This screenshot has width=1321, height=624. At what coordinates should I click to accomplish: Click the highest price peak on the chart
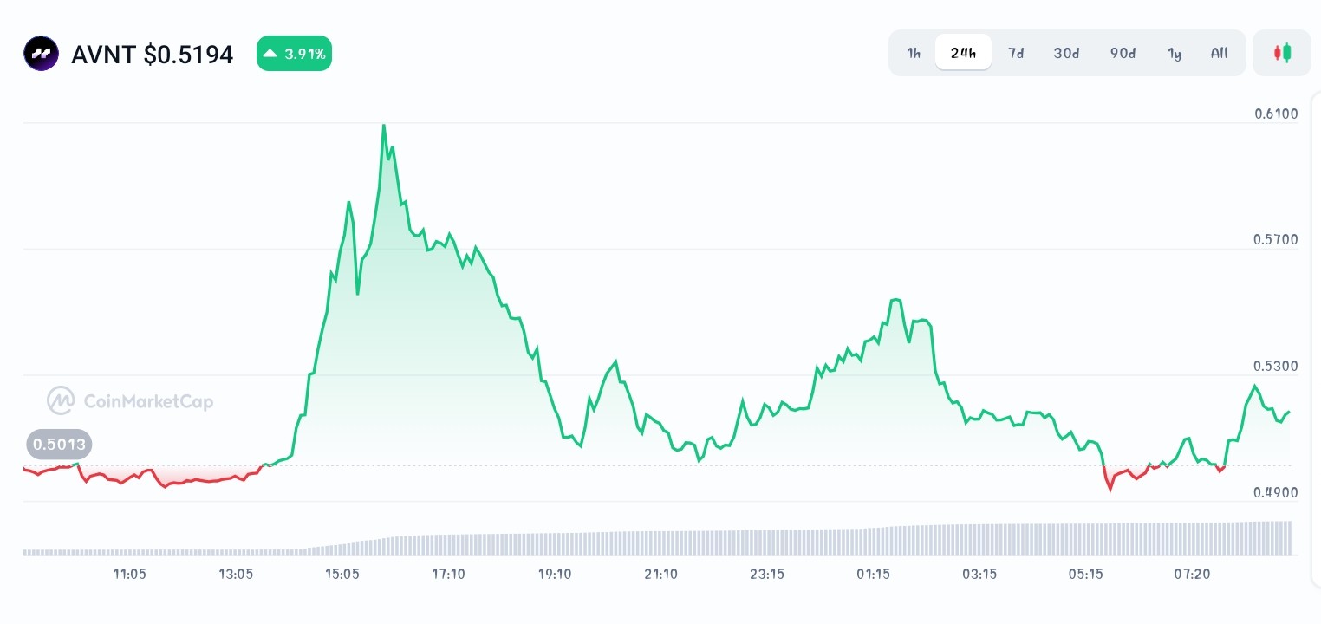[383, 127]
